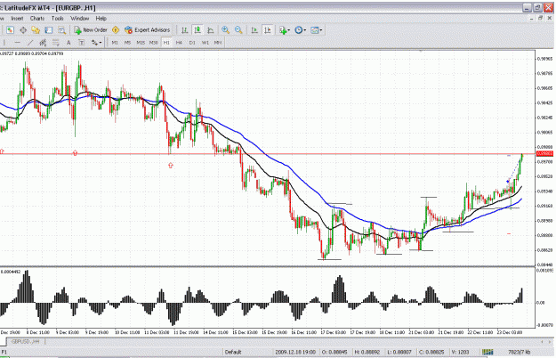The height and width of the screenshot is (358, 556).
Task: Switch to M1 timeframe
Action: pos(115,43)
